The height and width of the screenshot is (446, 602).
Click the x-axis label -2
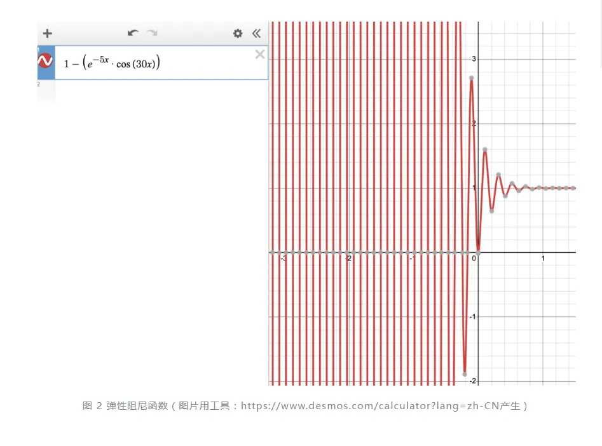348,259
